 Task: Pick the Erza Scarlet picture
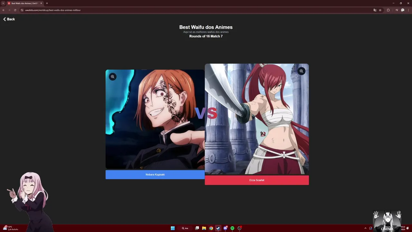click(x=257, y=119)
